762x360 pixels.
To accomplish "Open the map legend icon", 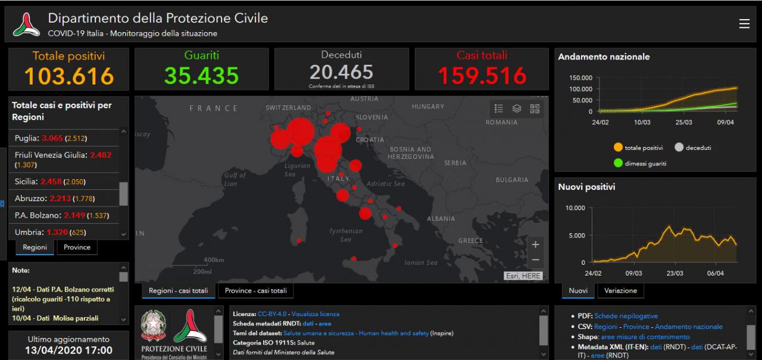I will click(499, 108).
